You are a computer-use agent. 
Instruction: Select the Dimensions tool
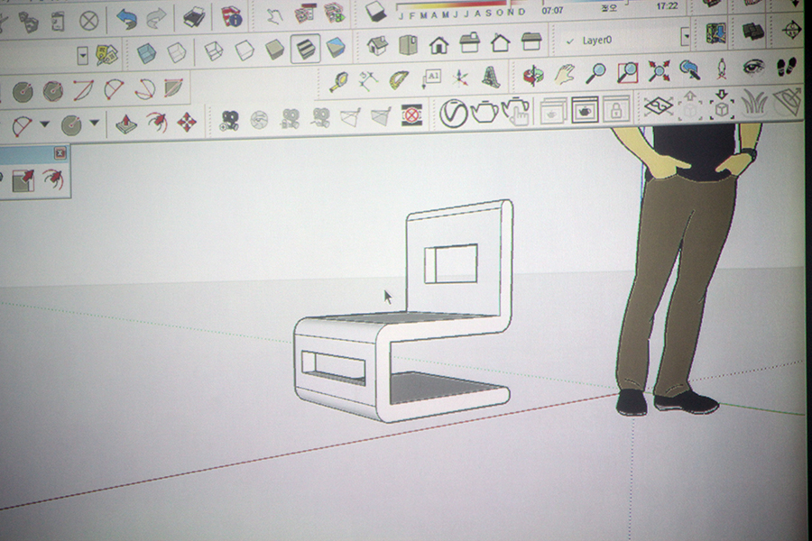[x=368, y=81]
